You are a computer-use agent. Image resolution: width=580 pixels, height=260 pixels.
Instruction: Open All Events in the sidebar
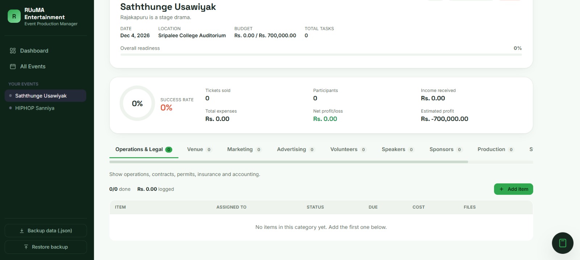(x=46, y=67)
